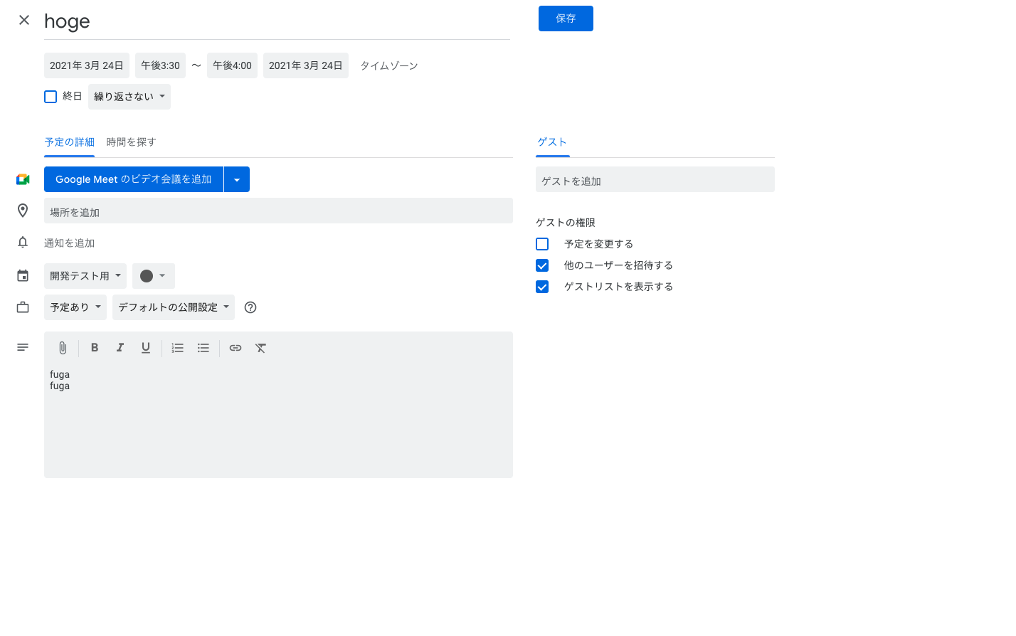Switch to the 予定の詳細 tab
1016x636 pixels.
pos(69,142)
